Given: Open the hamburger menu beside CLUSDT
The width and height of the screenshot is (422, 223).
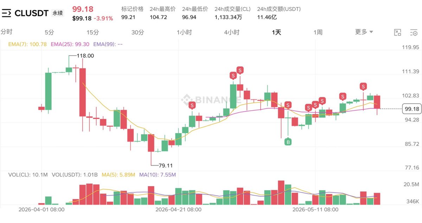Looking at the screenshot, I should [6, 13].
